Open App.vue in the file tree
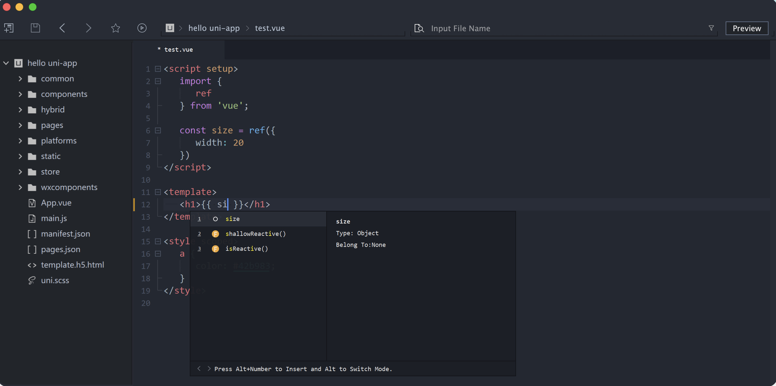Image resolution: width=776 pixels, height=386 pixels. click(x=56, y=203)
